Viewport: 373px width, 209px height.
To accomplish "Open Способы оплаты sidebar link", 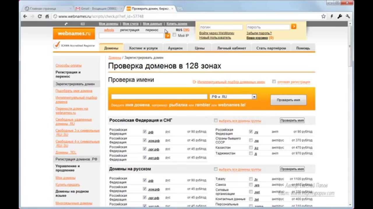I will (x=68, y=65).
